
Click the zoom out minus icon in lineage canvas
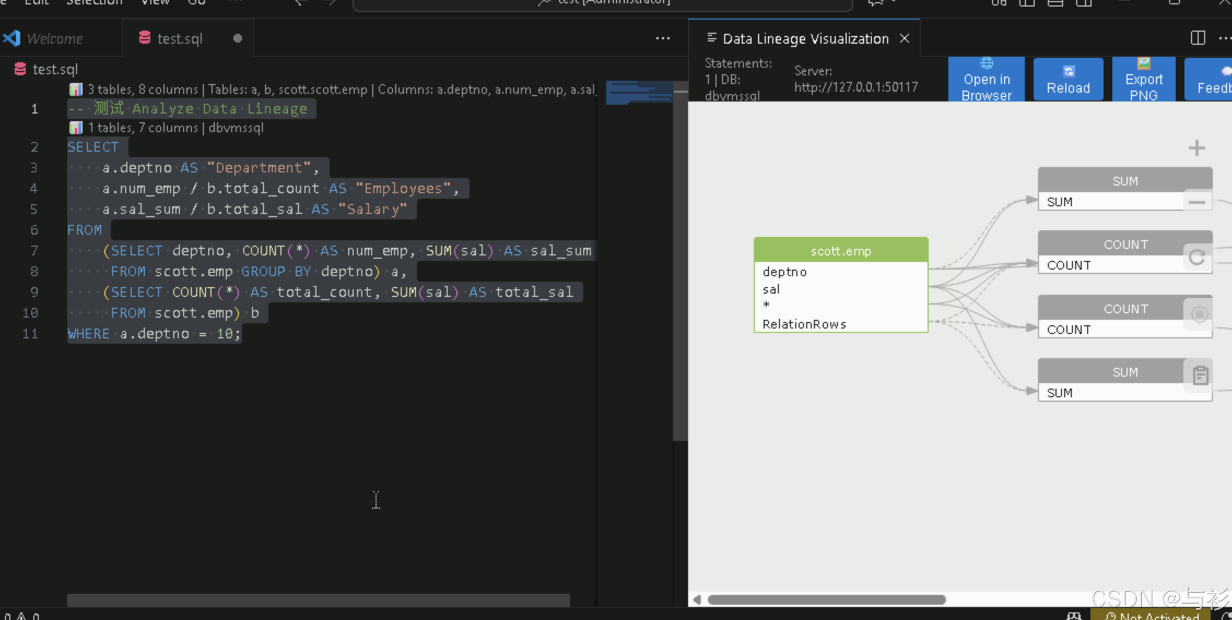point(1196,202)
